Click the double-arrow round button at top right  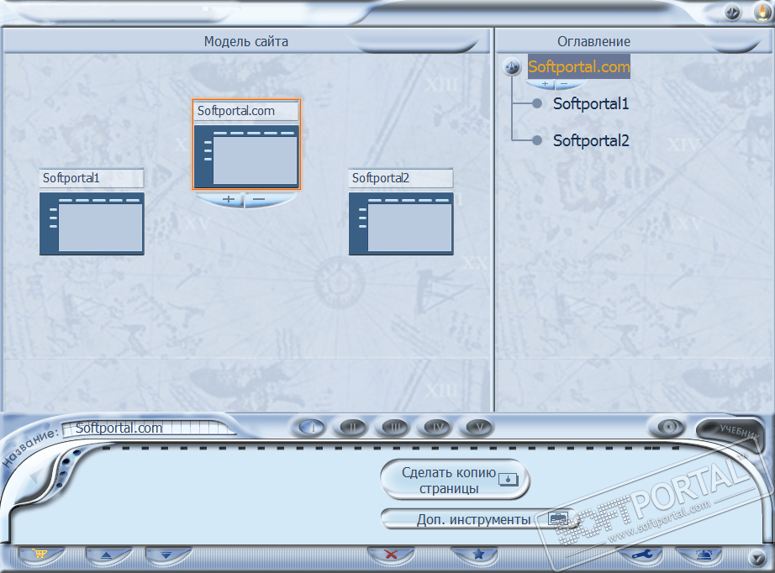tap(733, 12)
